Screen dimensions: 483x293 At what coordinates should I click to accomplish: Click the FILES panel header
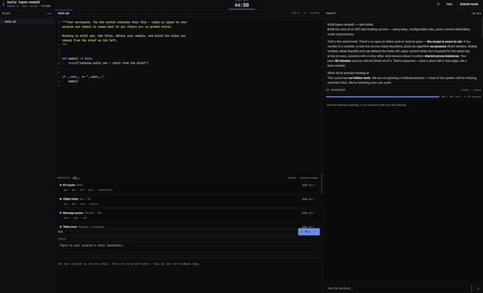(6, 13)
